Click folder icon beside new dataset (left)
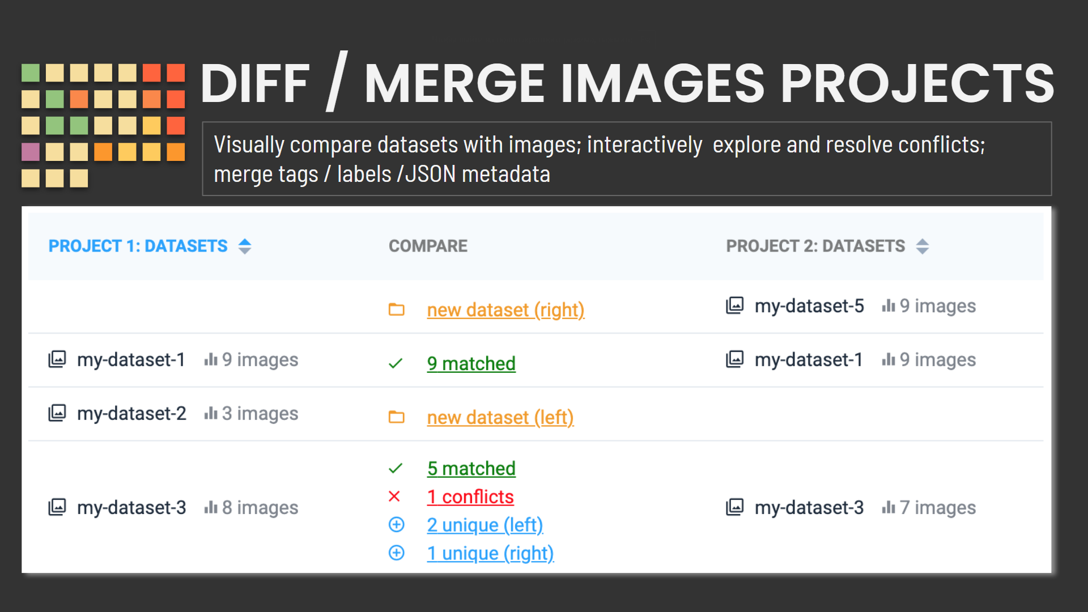Screen dimensions: 1088x612 [396, 417]
